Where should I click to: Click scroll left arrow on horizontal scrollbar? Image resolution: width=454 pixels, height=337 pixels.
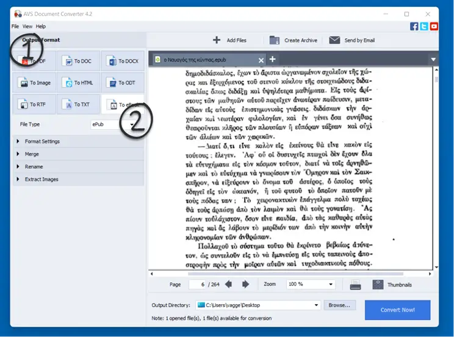click(x=151, y=274)
